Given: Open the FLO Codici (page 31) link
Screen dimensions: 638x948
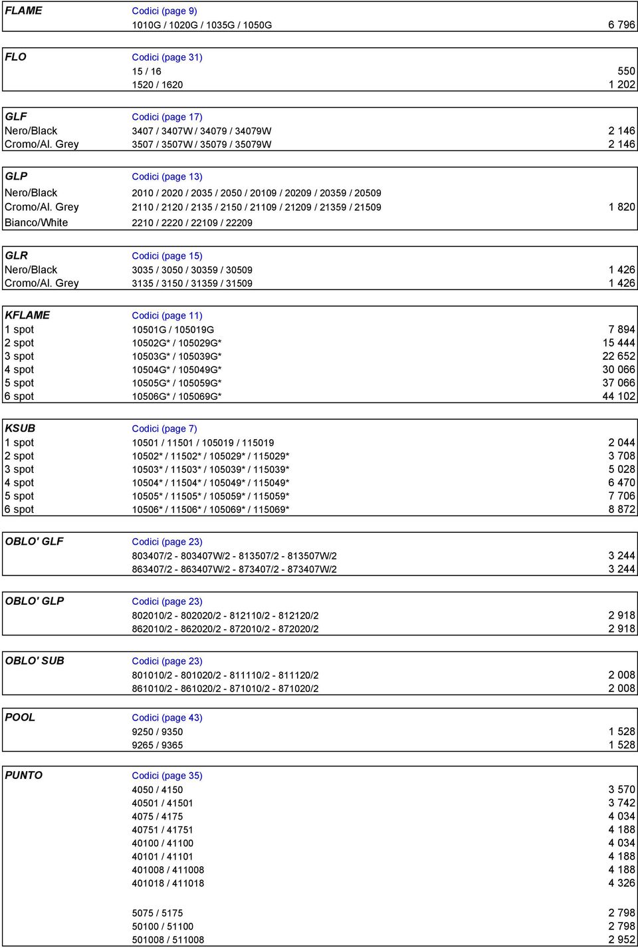Looking at the screenshot, I should (167, 57).
